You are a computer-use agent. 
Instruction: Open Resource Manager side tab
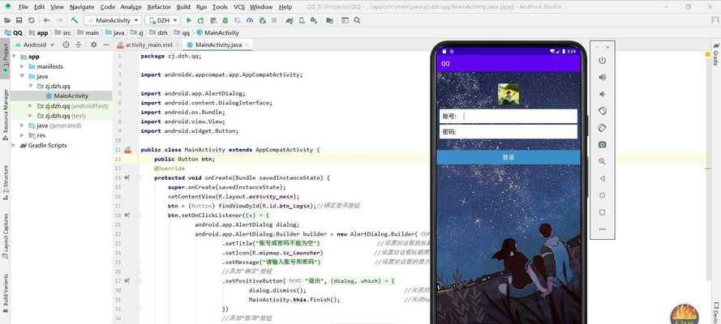(x=5, y=115)
